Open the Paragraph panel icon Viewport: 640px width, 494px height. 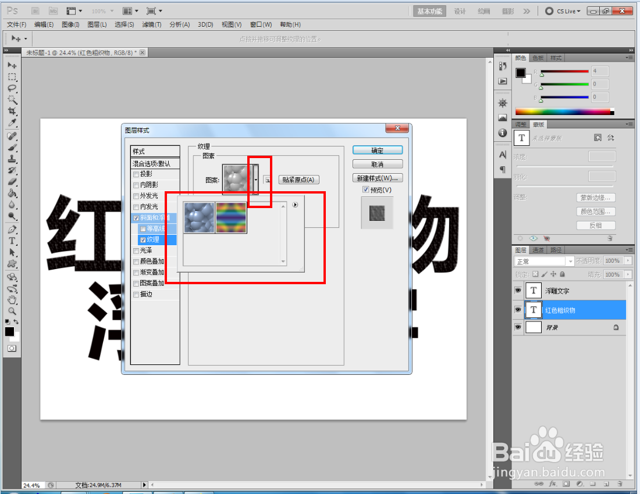pos(503,169)
